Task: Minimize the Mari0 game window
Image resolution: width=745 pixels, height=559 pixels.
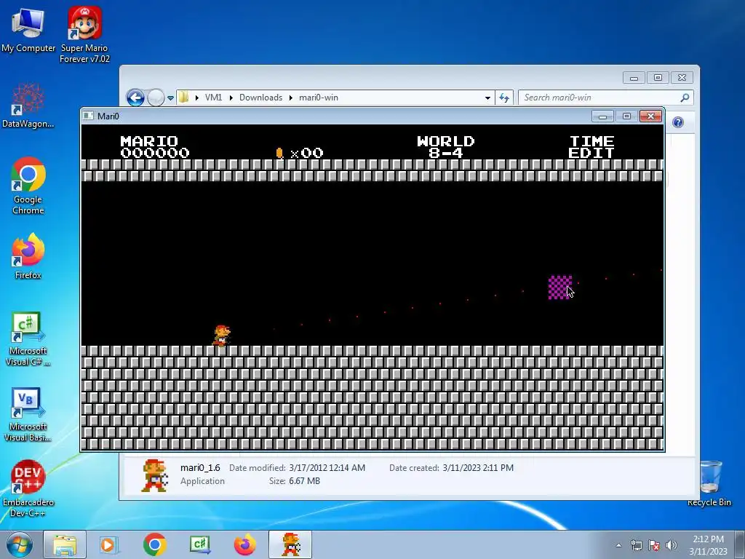Action: point(602,116)
